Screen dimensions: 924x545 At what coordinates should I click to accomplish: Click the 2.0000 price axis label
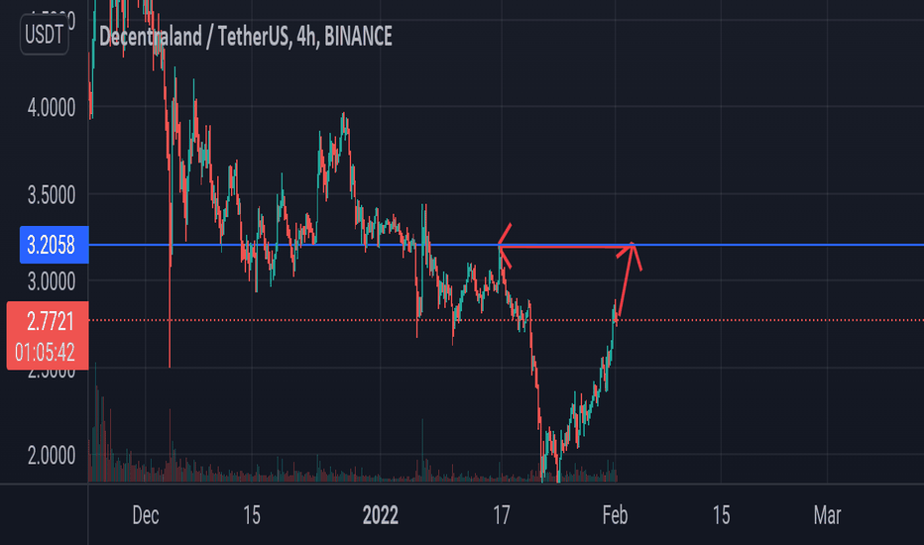tap(52, 456)
